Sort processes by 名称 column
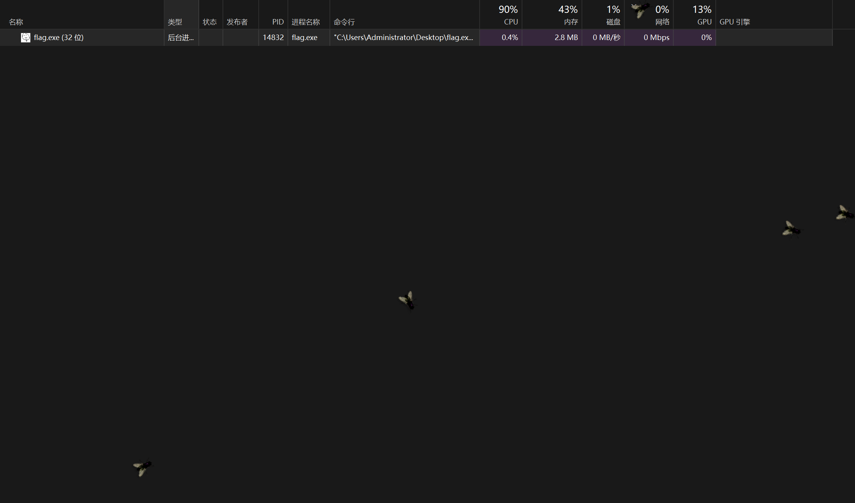Screen dimensions: 855x503 tap(16, 22)
